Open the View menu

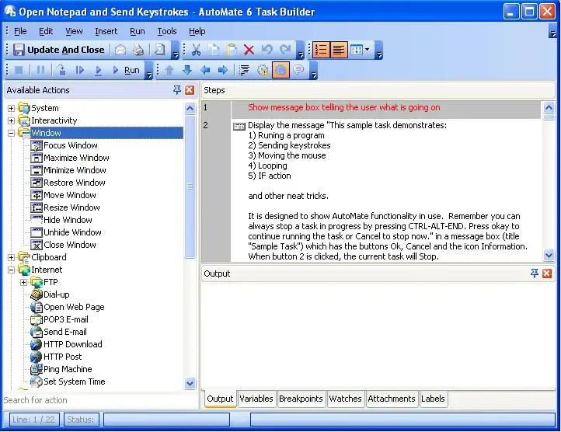74,32
